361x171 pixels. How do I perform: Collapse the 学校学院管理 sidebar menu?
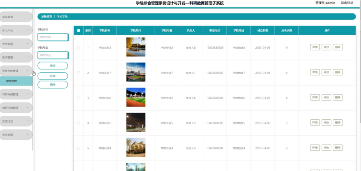click(16, 71)
